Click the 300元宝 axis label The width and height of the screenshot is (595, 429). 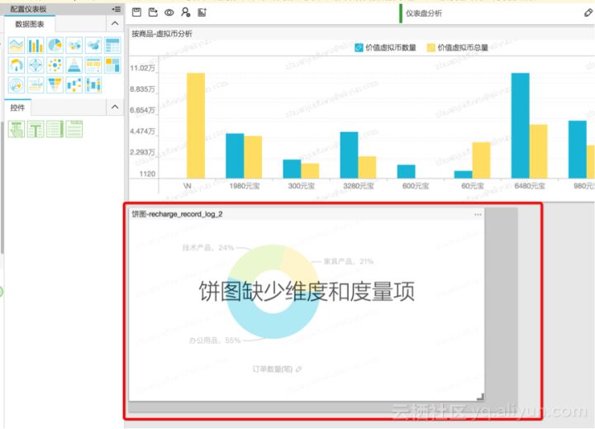point(302,186)
